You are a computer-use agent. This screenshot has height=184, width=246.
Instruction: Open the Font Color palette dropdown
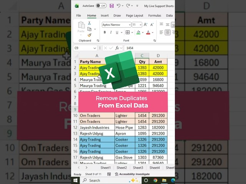tap(153, 33)
